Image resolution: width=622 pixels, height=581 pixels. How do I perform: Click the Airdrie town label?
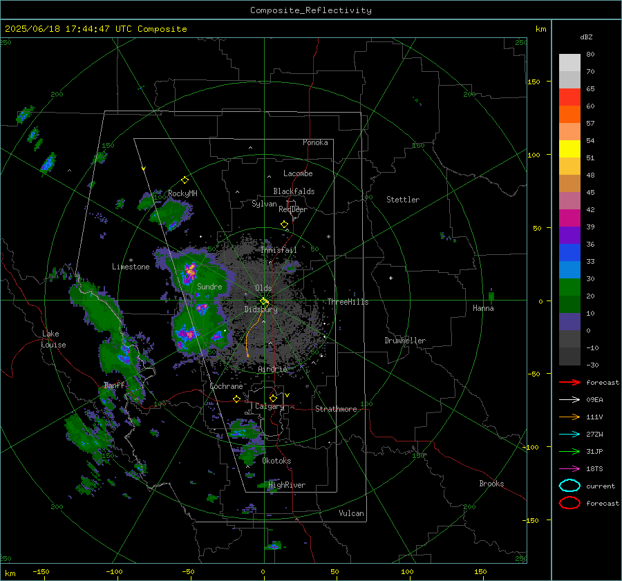point(272,369)
